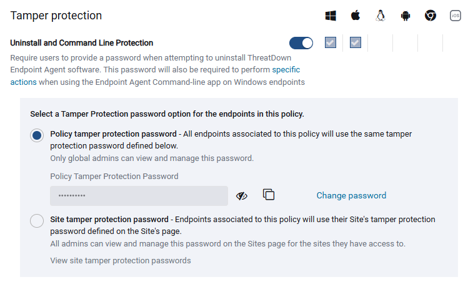Select Policy tamper protection password radio button
The image size is (473, 287).
pyautogui.click(x=37, y=135)
